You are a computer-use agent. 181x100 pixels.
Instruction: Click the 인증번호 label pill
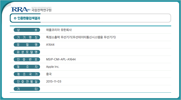[27, 59]
